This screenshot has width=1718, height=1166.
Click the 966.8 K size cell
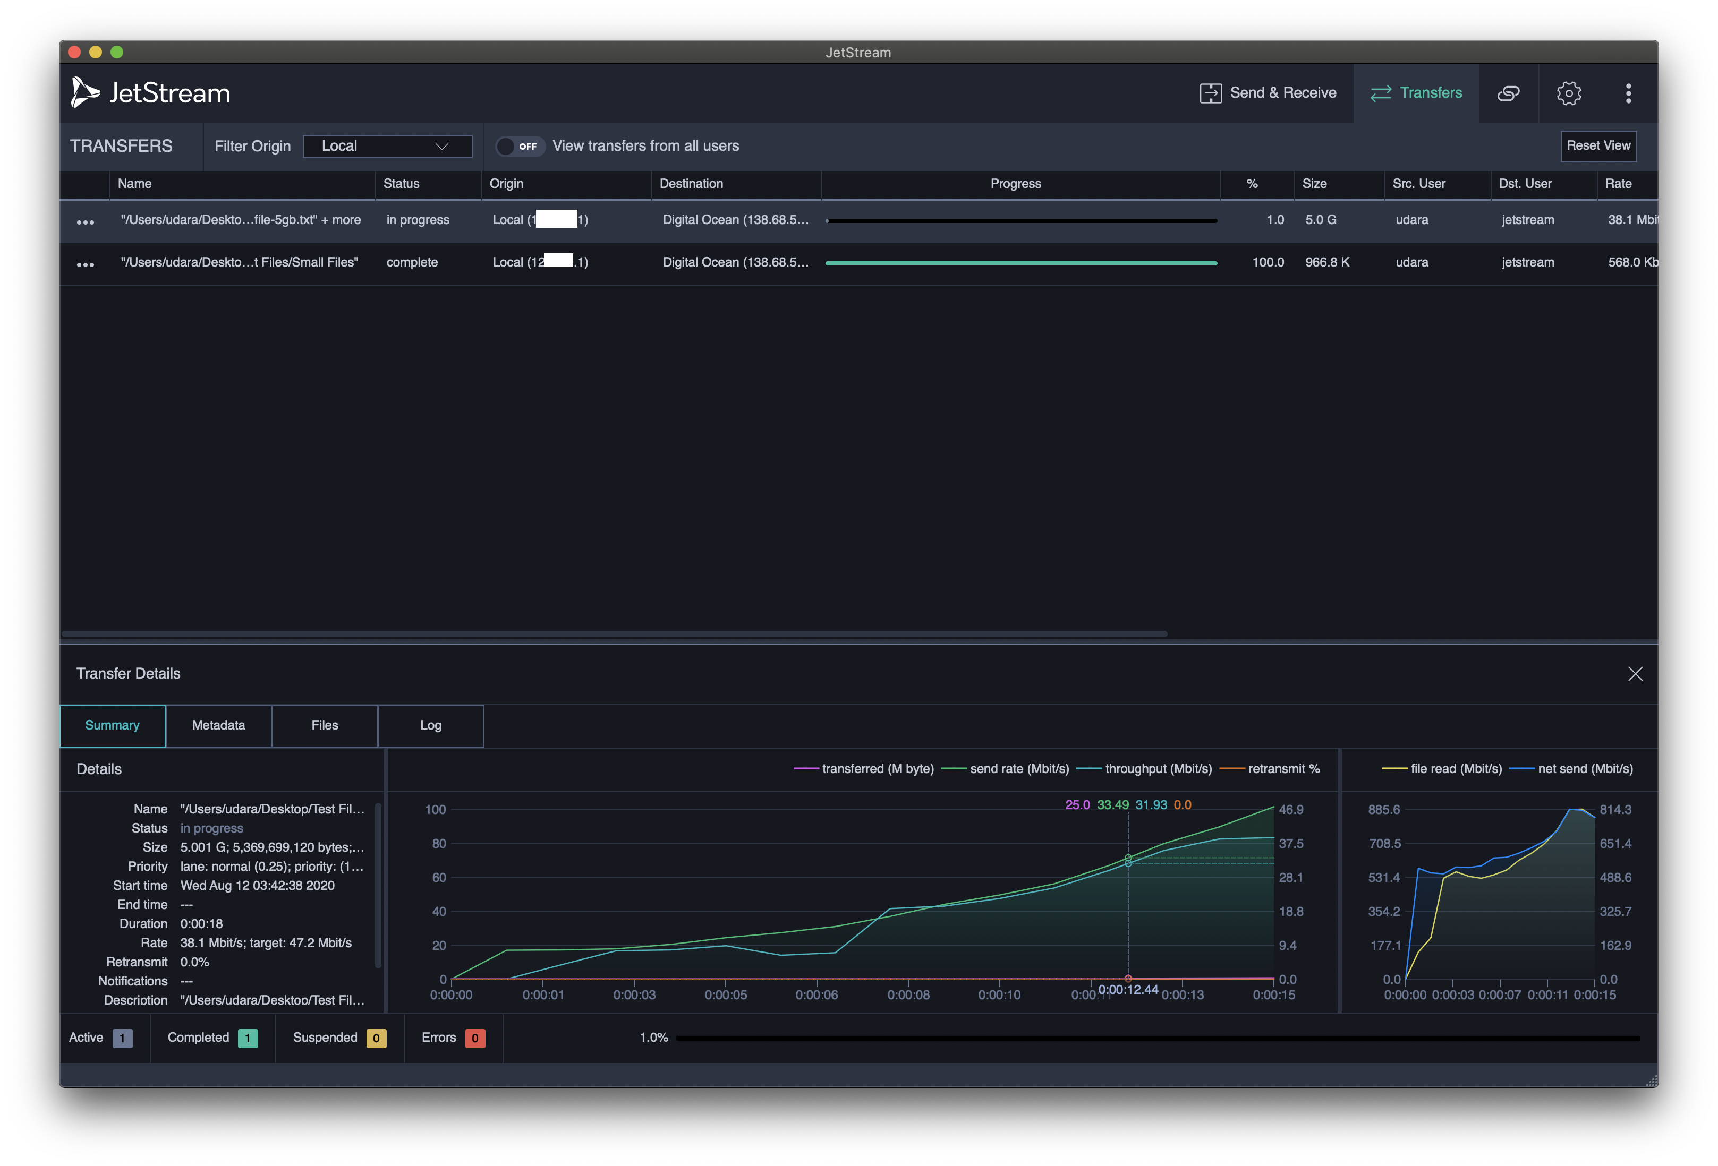1327,262
